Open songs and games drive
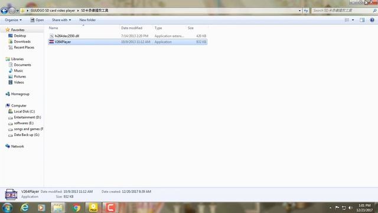The width and height of the screenshot is (378, 213). point(28,129)
